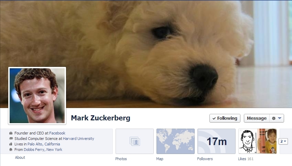Open the About section
292x166 pixels.
[20, 157]
